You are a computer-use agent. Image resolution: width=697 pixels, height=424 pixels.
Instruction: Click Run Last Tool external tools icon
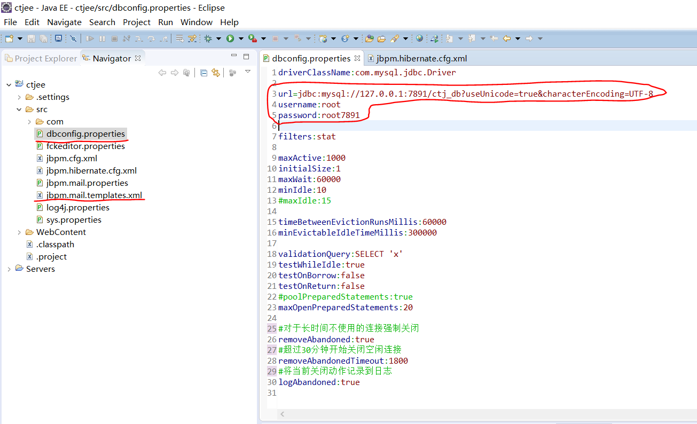point(253,38)
